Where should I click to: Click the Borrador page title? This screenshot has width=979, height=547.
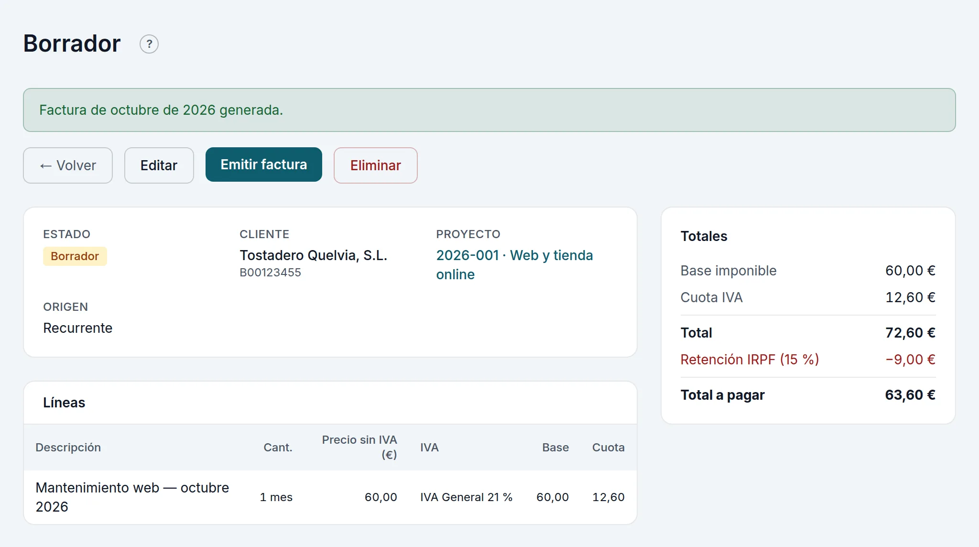click(72, 44)
